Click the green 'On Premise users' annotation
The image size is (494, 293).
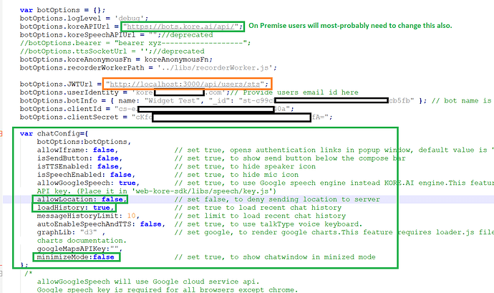pyautogui.click(x=350, y=26)
